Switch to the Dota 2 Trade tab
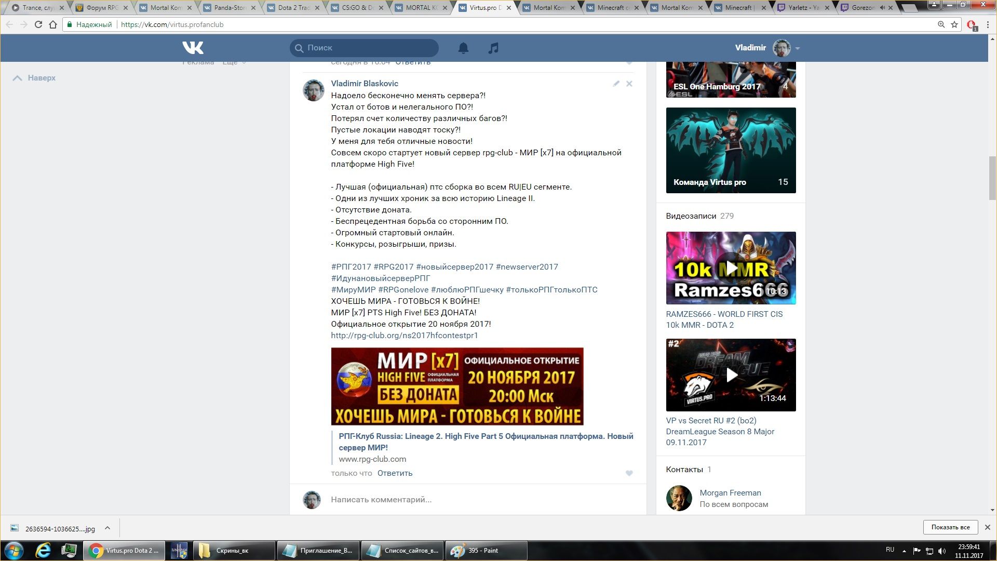 tap(293, 8)
